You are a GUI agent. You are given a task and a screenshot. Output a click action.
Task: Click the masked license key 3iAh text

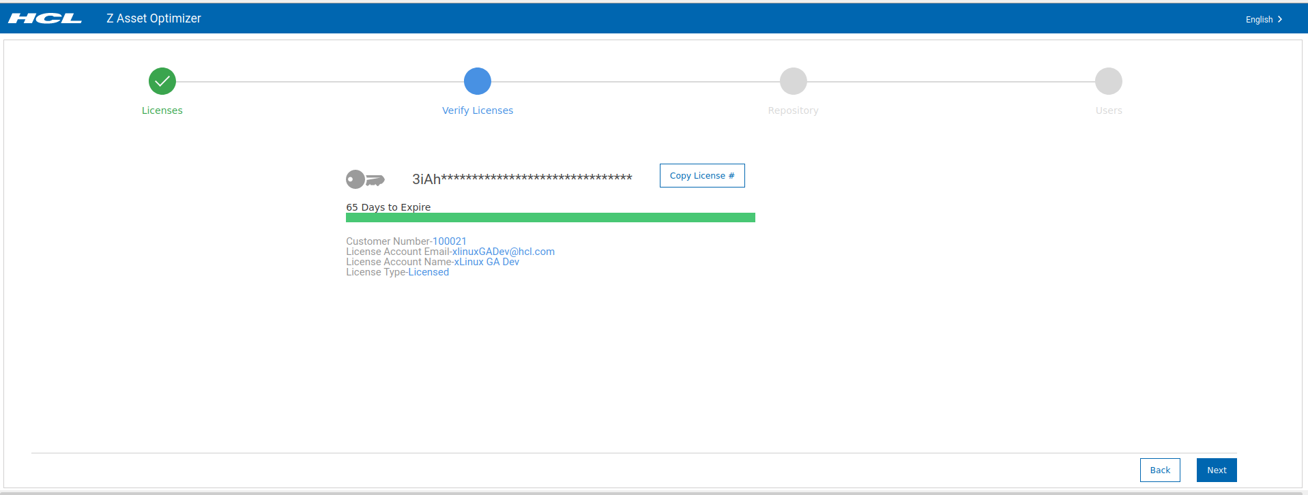point(522,179)
